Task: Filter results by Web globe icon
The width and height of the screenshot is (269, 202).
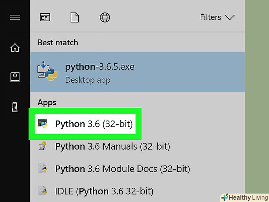Action: [x=104, y=17]
